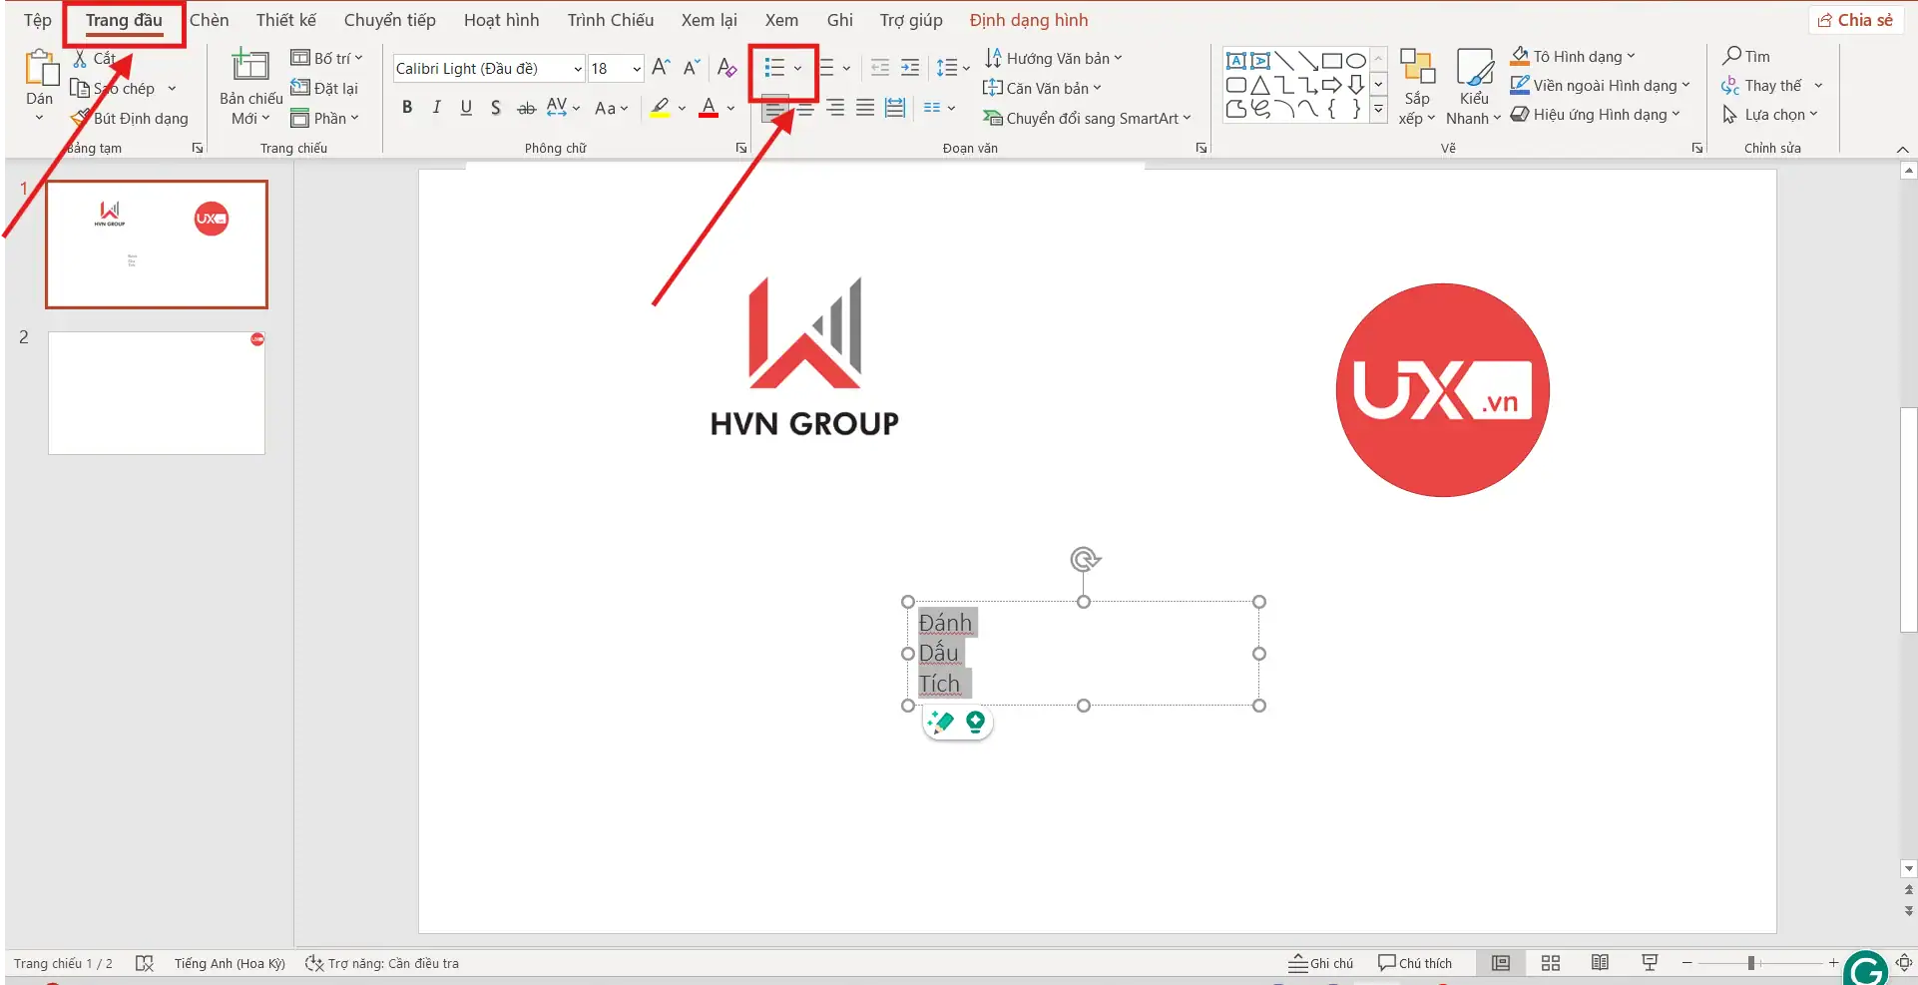Toggle italic formatting
1918x985 pixels.
point(436,108)
